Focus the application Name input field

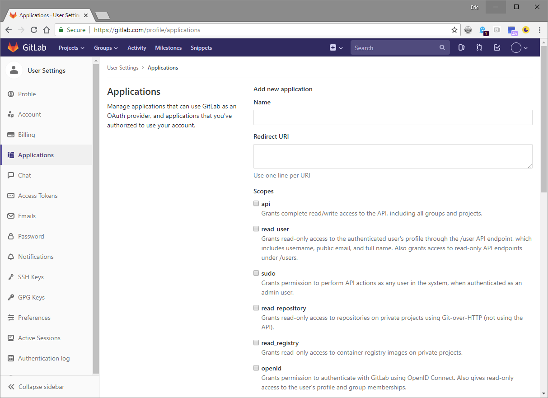[x=393, y=117]
